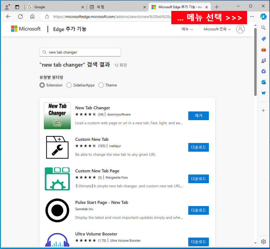270x249 pixels.
Task: Click the search magnifier in search box
Action: 45,52
